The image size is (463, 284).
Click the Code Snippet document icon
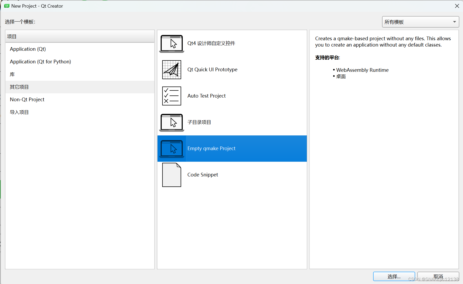pyautogui.click(x=172, y=175)
